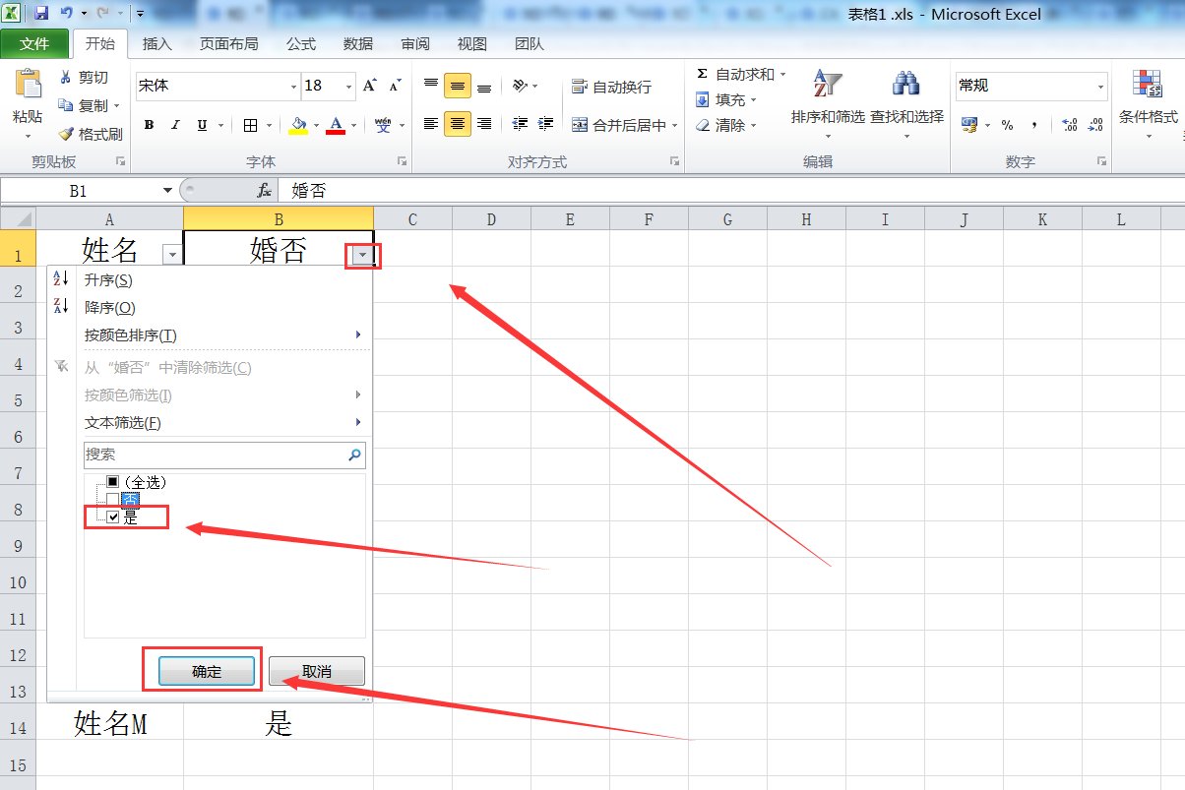Viewport: 1185px width, 790px height.
Task: Toggle the Select All (全选) checkbox
Action: click(x=112, y=482)
